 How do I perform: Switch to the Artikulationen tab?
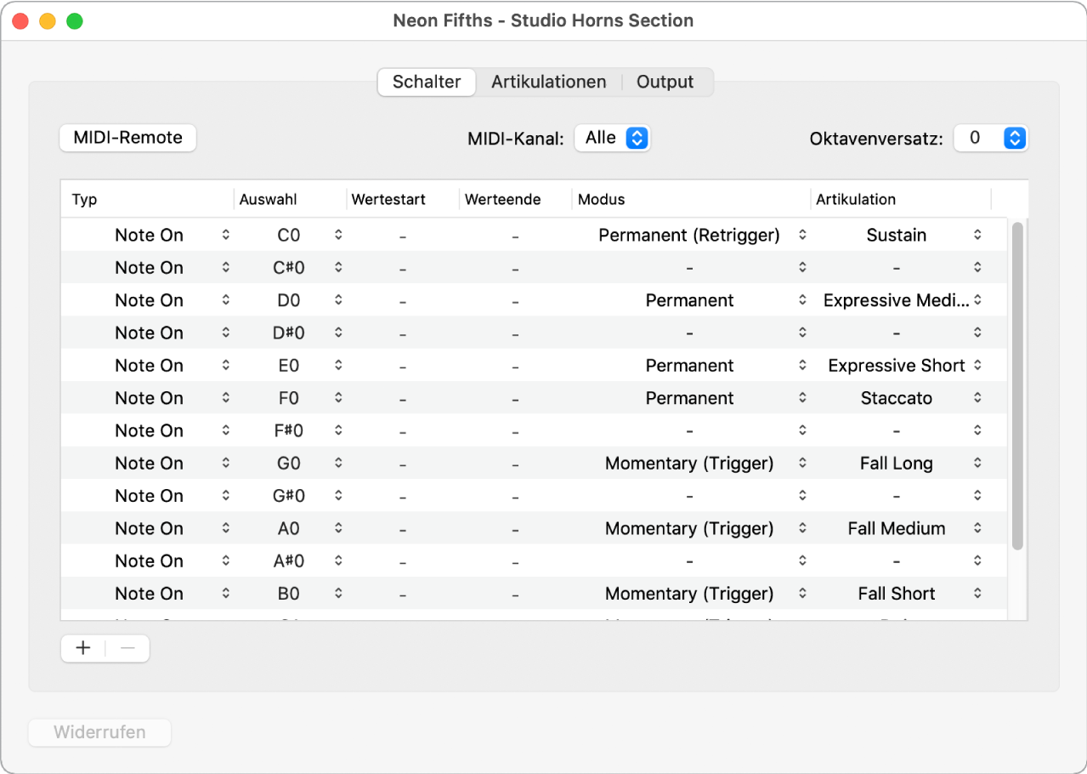(x=548, y=82)
